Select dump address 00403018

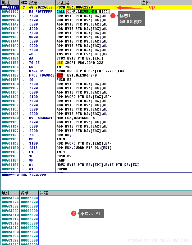pyautogui.click(x=10, y=223)
